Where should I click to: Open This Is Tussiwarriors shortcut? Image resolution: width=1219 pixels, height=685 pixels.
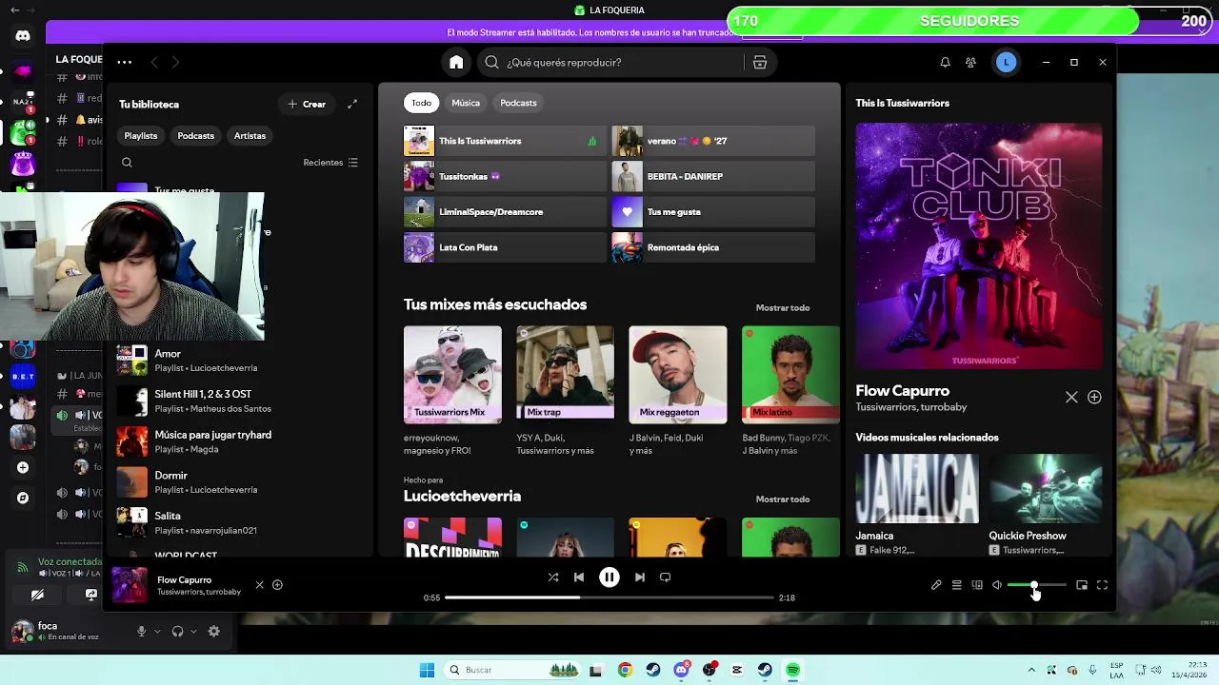(504, 141)
